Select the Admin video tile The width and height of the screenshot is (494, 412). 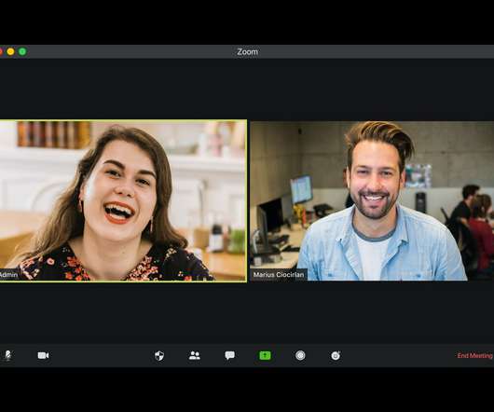click(123, 200)
